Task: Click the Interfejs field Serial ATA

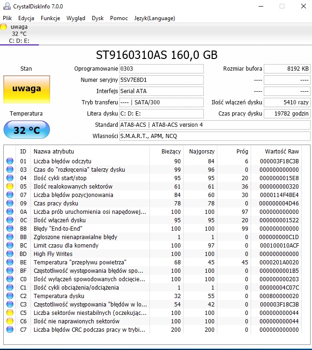Action: click(x=161, y=91)
